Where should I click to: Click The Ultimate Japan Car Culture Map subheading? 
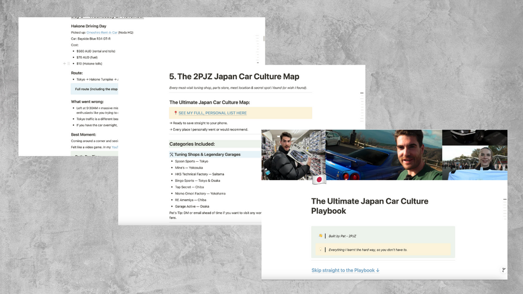click(210, 103)
